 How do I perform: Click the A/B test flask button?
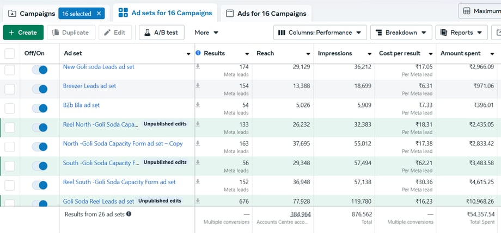click(162, 33)
